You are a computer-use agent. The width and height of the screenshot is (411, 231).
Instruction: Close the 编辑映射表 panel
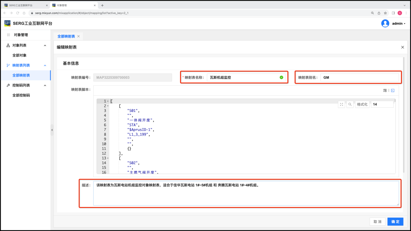pos(403,47)
